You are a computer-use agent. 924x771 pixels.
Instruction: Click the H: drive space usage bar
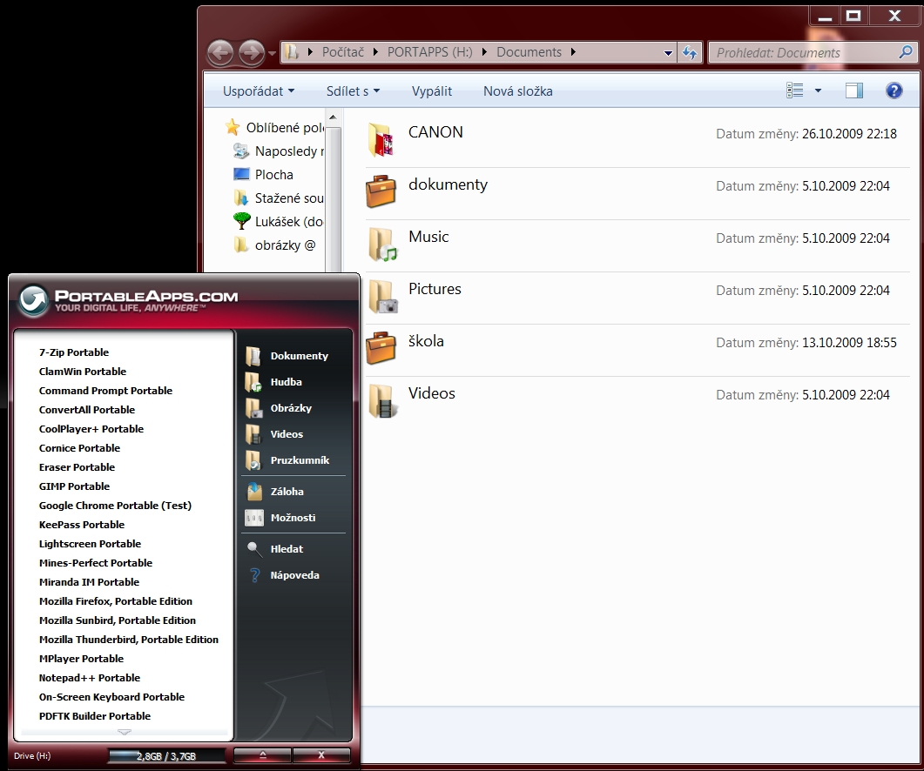click(x=166, y=755)
